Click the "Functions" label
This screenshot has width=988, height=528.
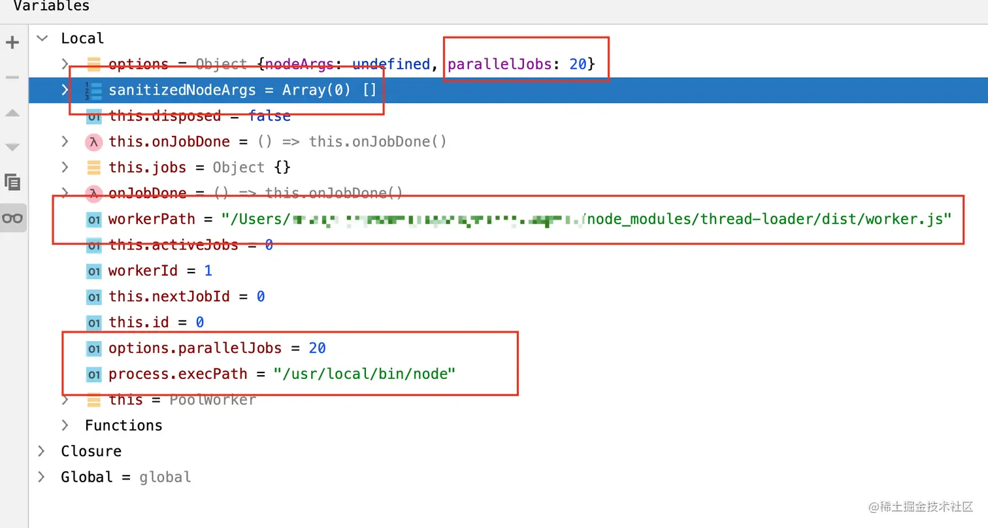[x=124, y=425]
